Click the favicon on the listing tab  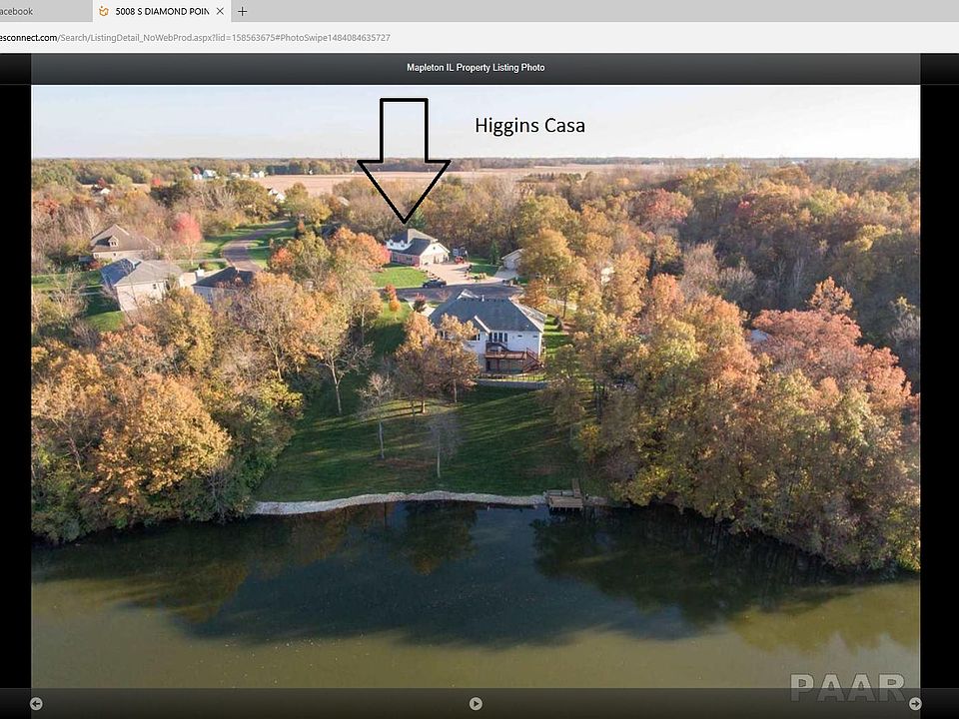pos(104,11)
